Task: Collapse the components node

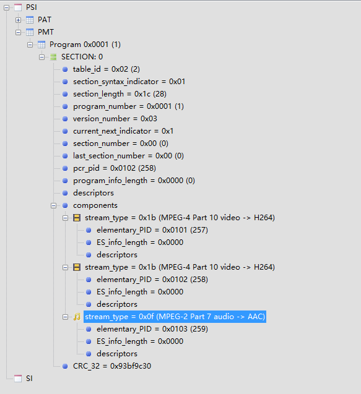Action: (x=53, y=206)
